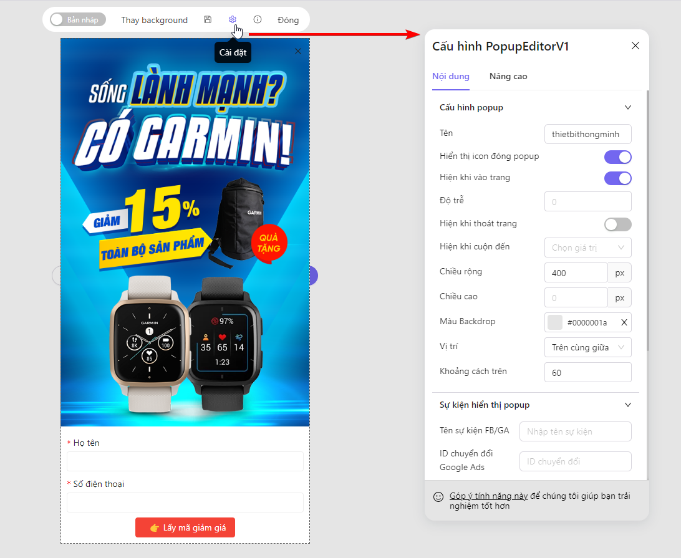Close the Garmin popup banner preview

[298, 51]
